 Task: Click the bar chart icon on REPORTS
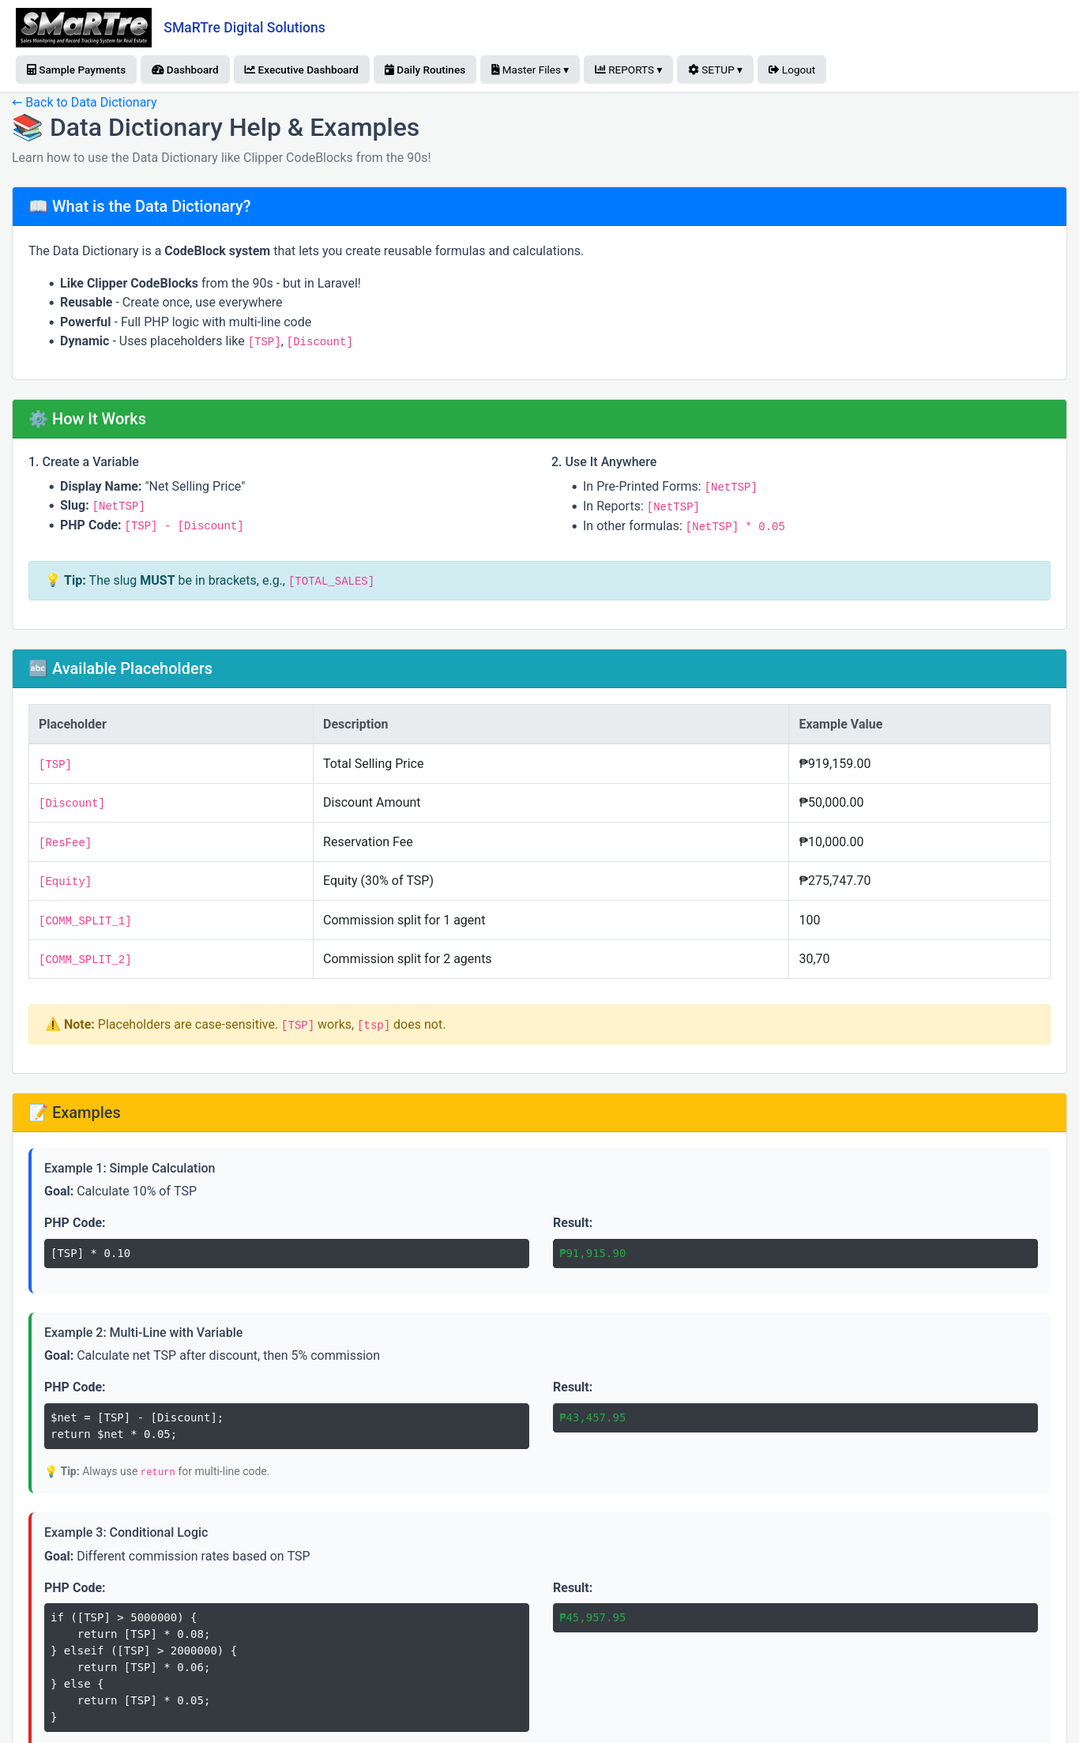(x=600, y=70)
